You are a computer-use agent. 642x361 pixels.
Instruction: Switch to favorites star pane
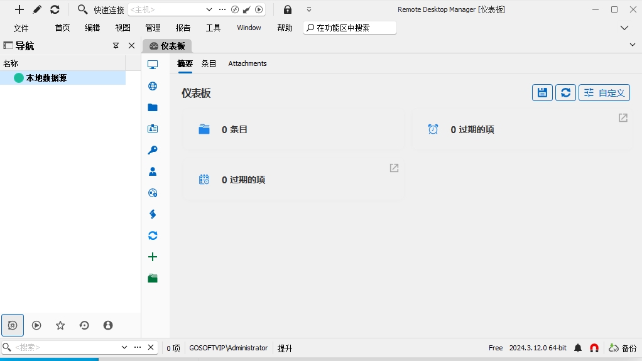click(x=60, y=325)
